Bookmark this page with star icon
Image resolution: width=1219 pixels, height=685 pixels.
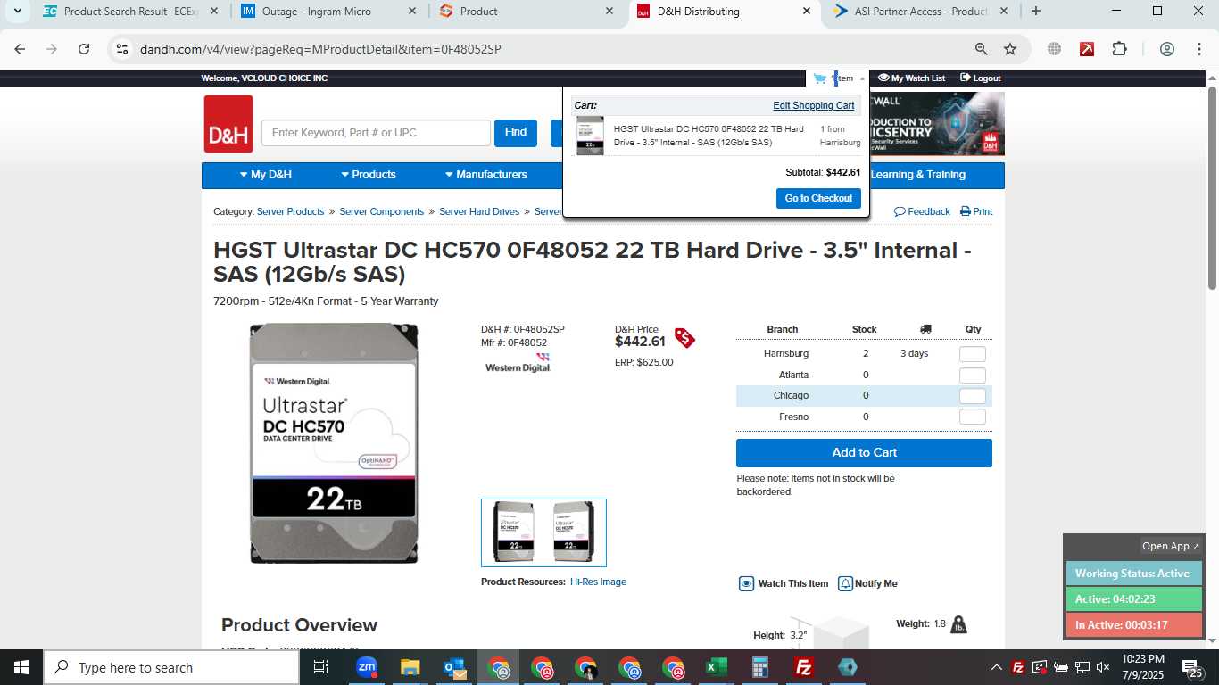(1010, 49)
